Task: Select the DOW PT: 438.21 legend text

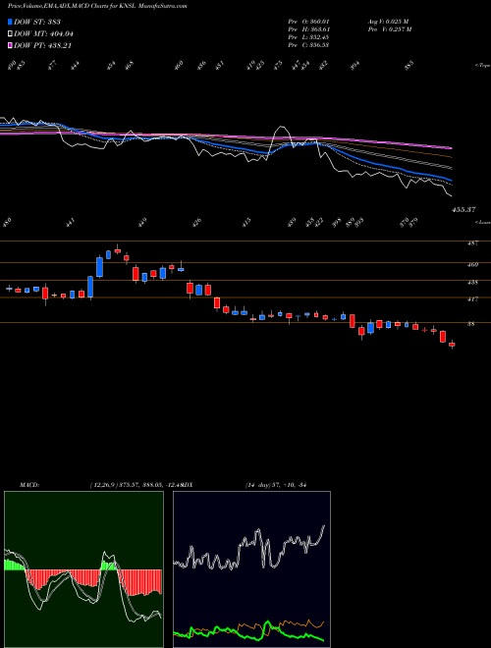Action: [43, 45]
